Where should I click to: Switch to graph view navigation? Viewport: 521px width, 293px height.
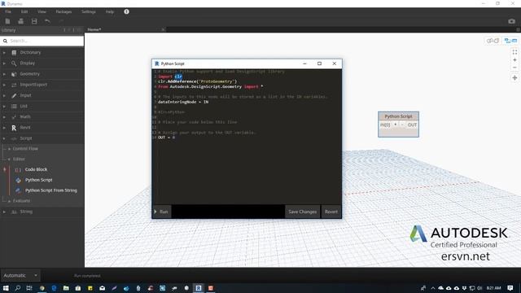pos(510,41)
